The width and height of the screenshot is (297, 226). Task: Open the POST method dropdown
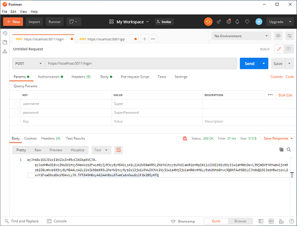pyautogui.click(x=28, y=63)
